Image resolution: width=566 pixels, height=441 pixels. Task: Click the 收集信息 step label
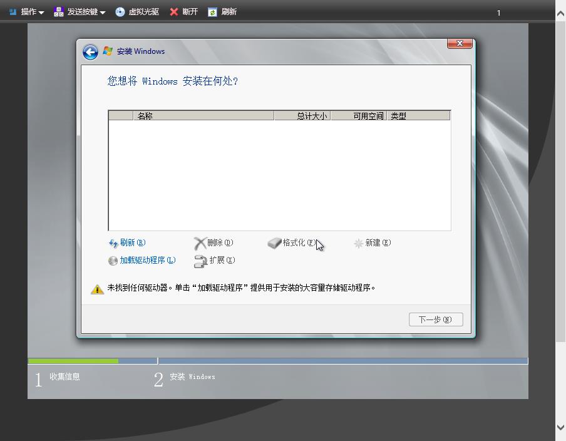[x=64, y=376]
